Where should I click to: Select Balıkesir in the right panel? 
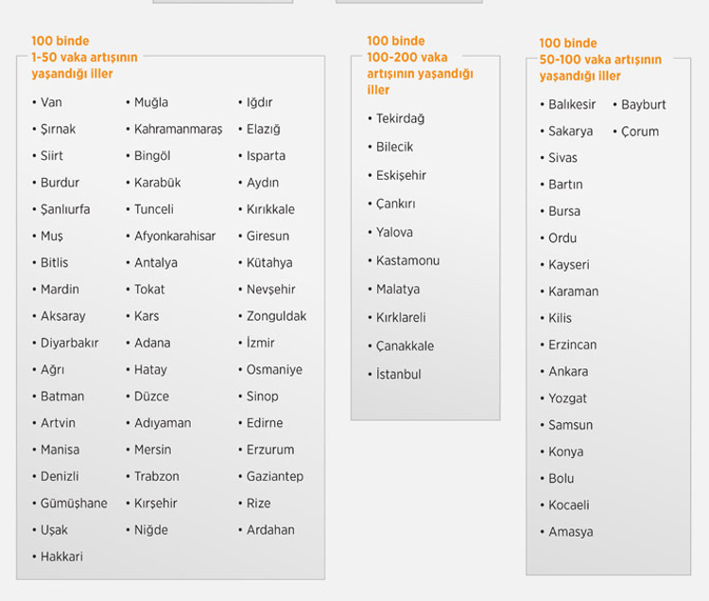point(572,104)
